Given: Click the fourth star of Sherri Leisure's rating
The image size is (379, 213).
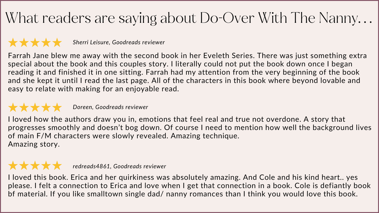Looking at the screenshot, I should tap(46, 42).
